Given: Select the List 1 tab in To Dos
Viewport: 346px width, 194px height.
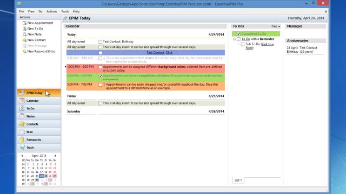Looking at the screenshot, I should (238, 180).
